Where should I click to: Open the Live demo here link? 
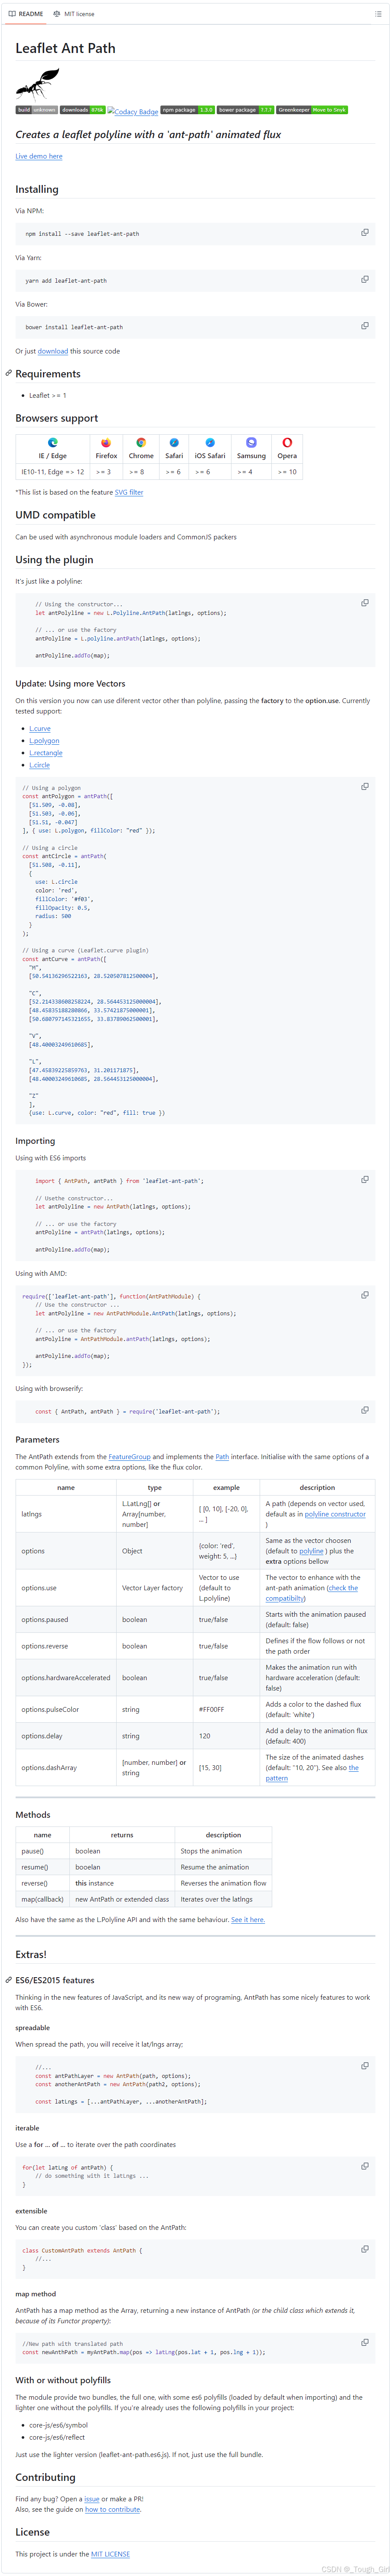click(x=39, y=156)
